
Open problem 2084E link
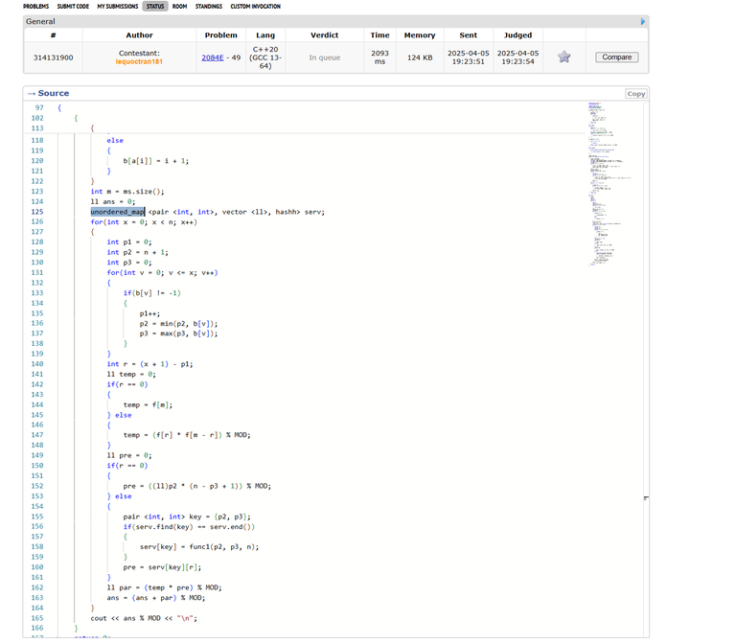[215, 57]
